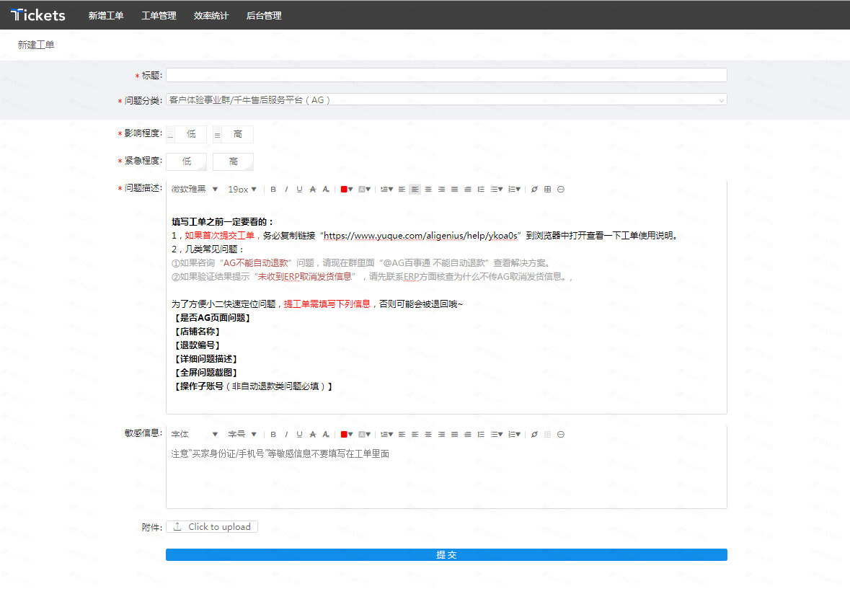Open the 字体 font dropdown in 敏感信息 toolbar

[195, 434]
